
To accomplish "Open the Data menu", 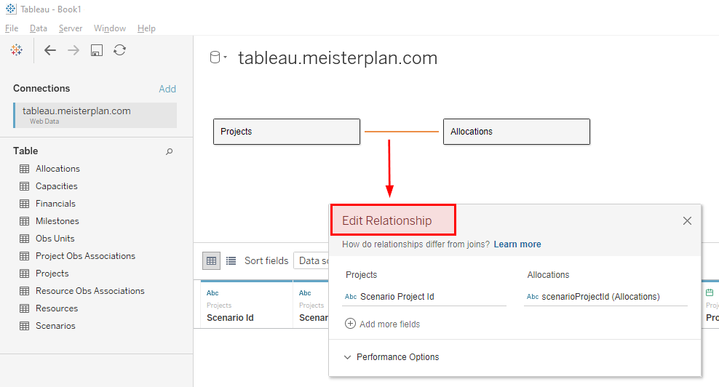I will coord(39,28).
